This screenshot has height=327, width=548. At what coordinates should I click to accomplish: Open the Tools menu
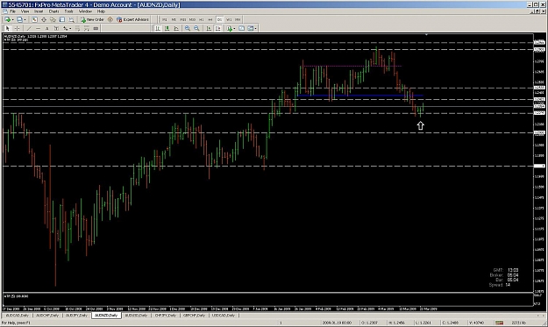coord(69,11)
